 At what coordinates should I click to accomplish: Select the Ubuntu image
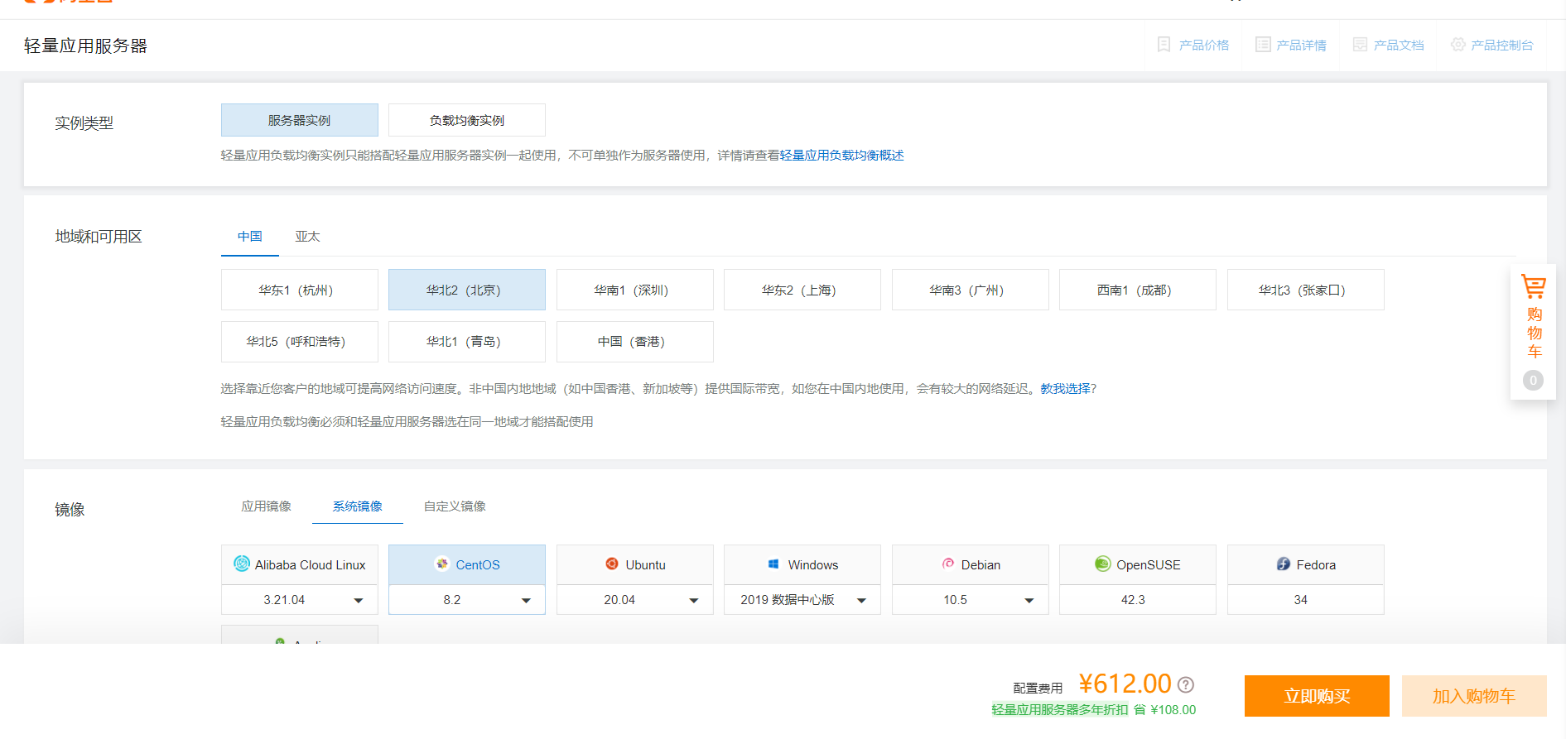click(x=635, y=564)
